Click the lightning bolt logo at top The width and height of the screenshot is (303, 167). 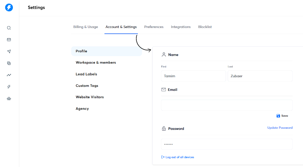click(9, 7)
